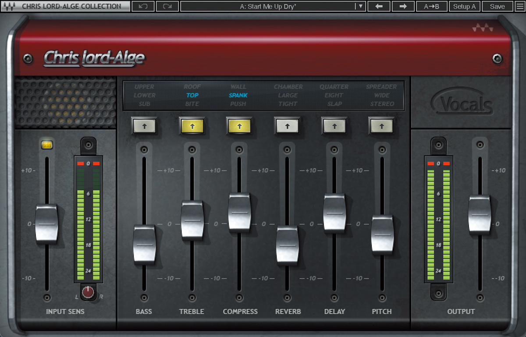Select the EIGHT delay mode label
The width and height of the screenshot is (526, 337).
334,95
